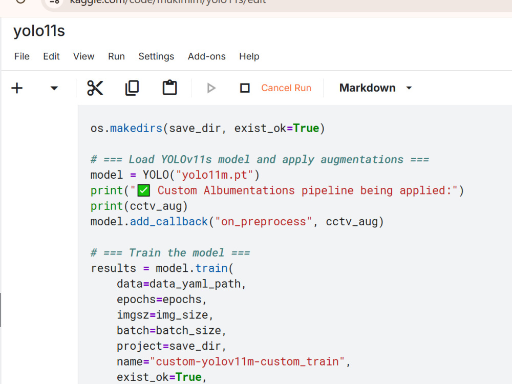Open the Run menu

pyautogui.click(x=116, y=56)
